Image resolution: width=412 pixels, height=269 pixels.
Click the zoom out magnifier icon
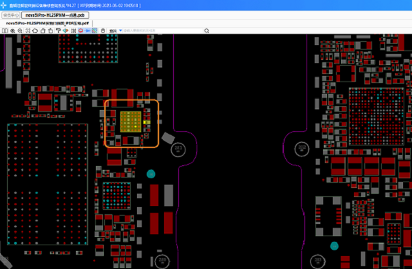[x=21, y=30]
